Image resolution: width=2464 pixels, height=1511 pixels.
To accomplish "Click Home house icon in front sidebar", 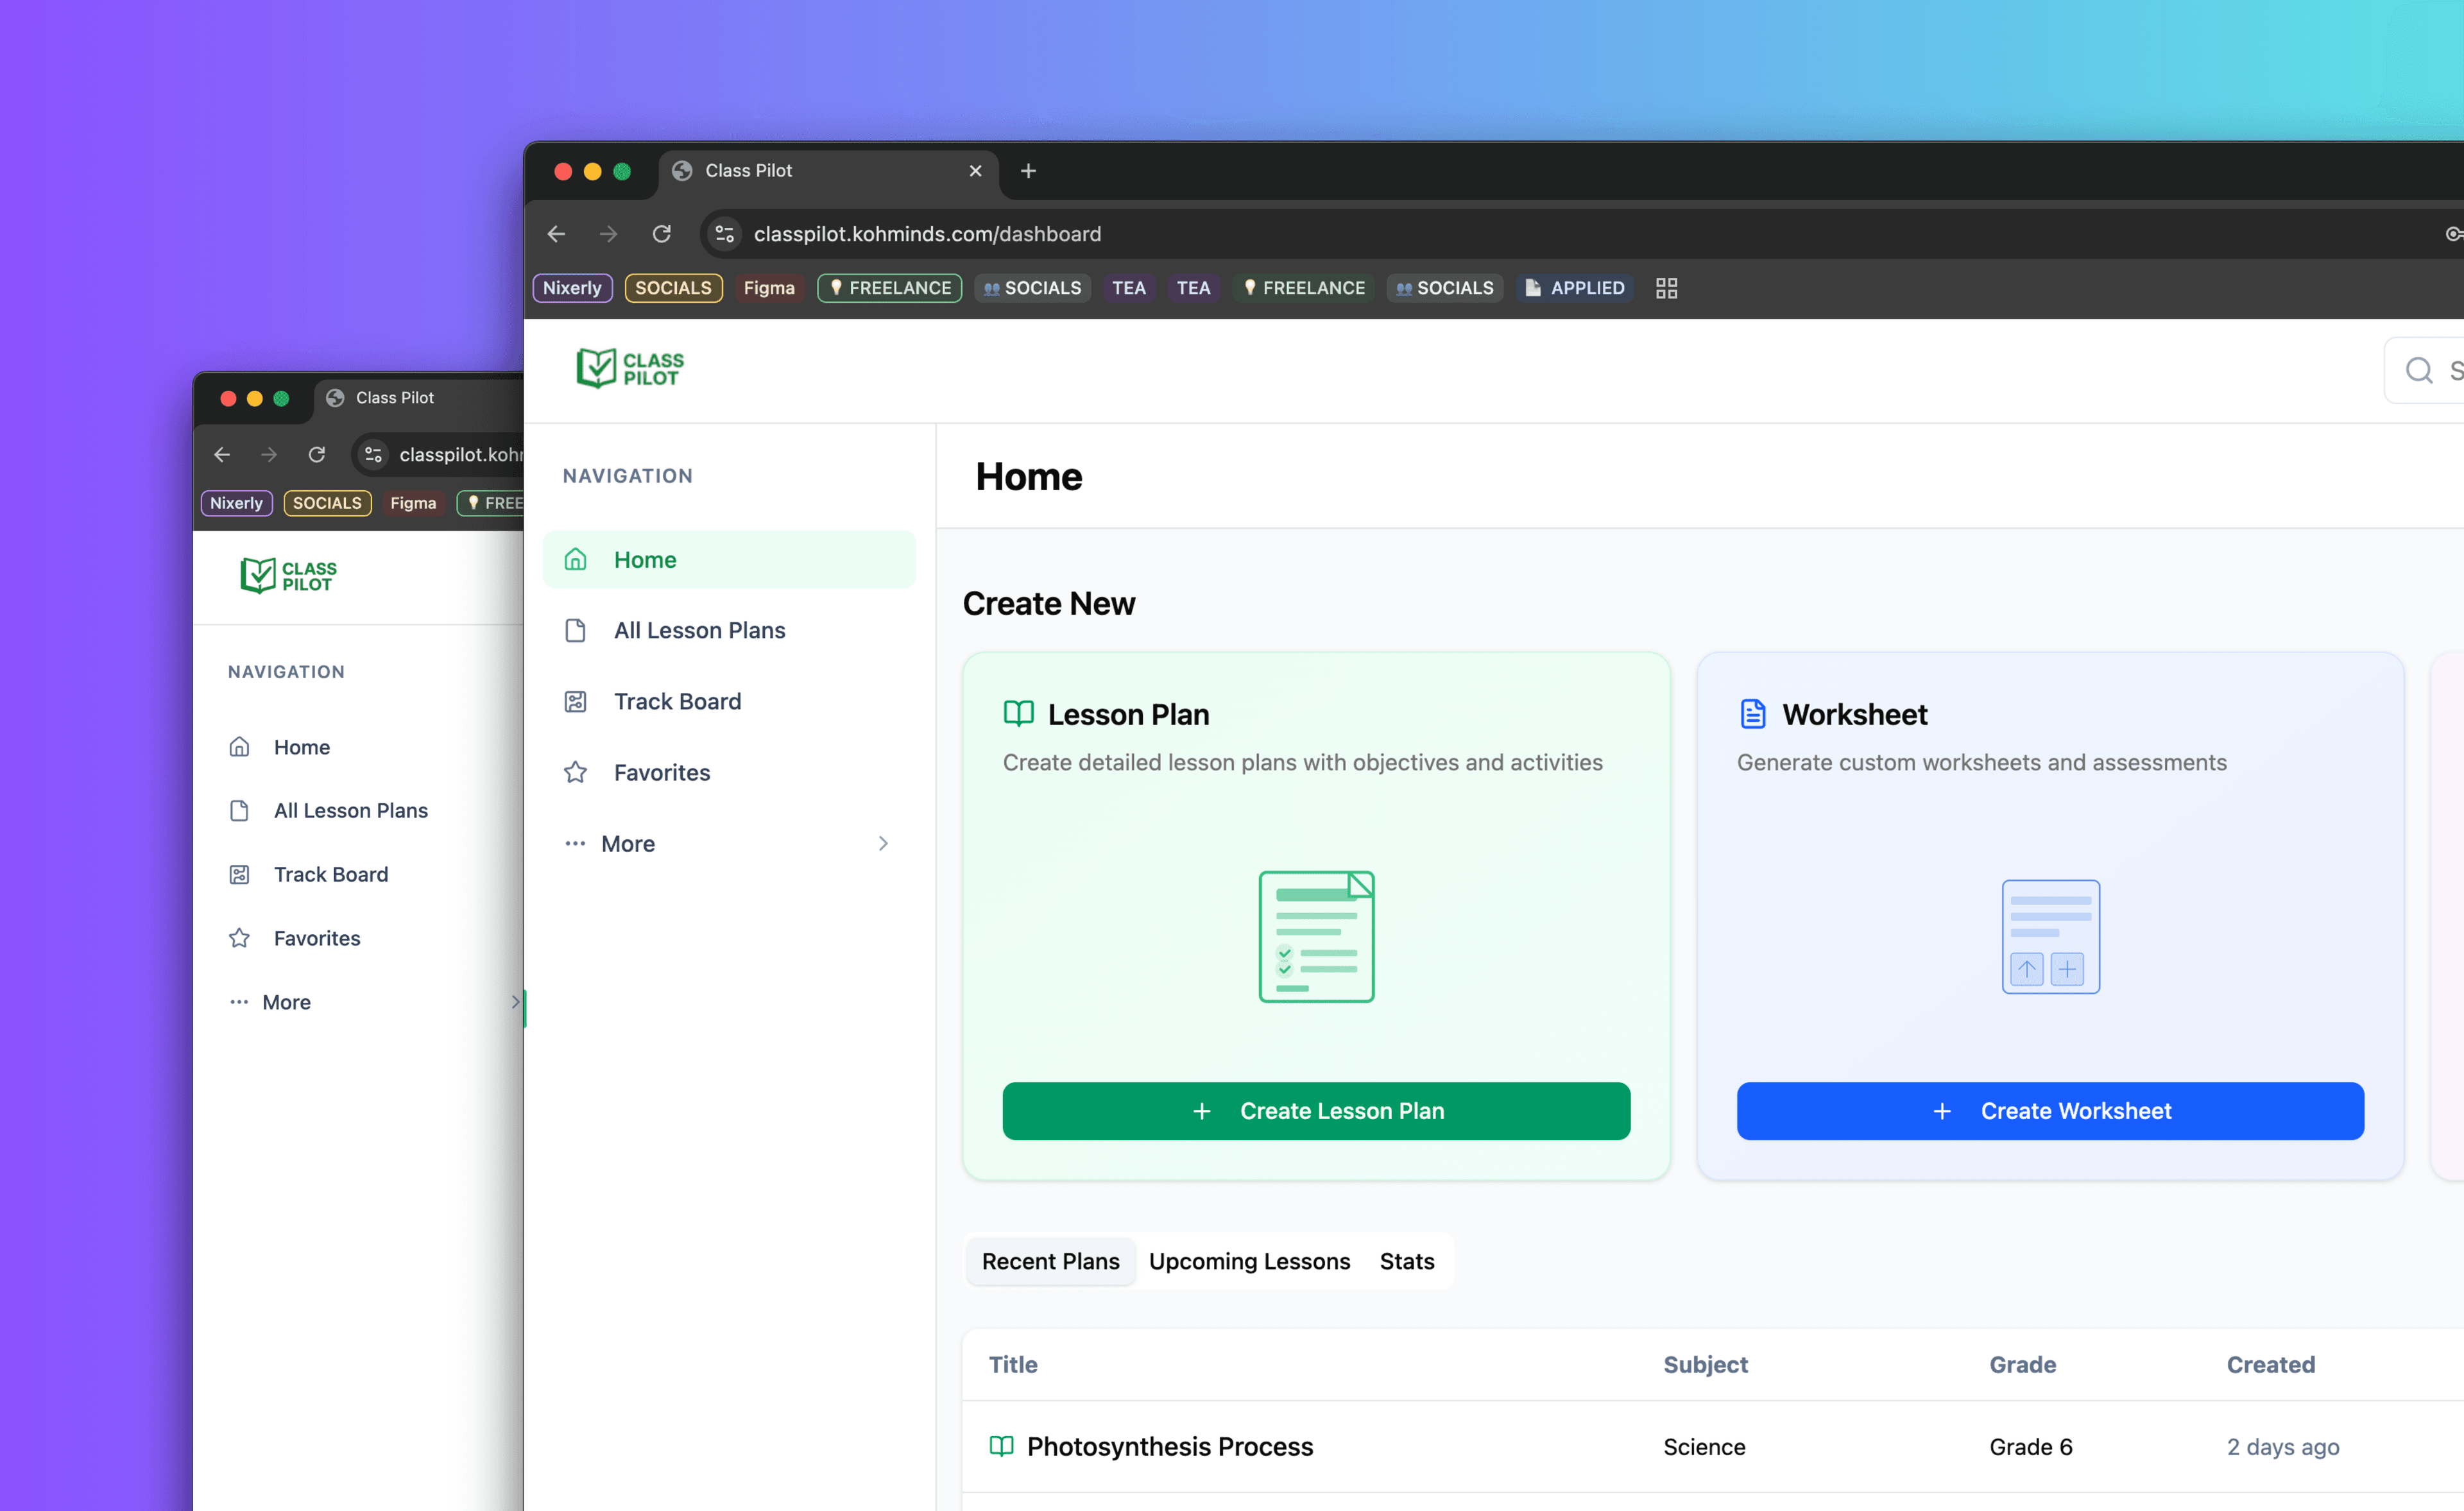I will 575,560.
